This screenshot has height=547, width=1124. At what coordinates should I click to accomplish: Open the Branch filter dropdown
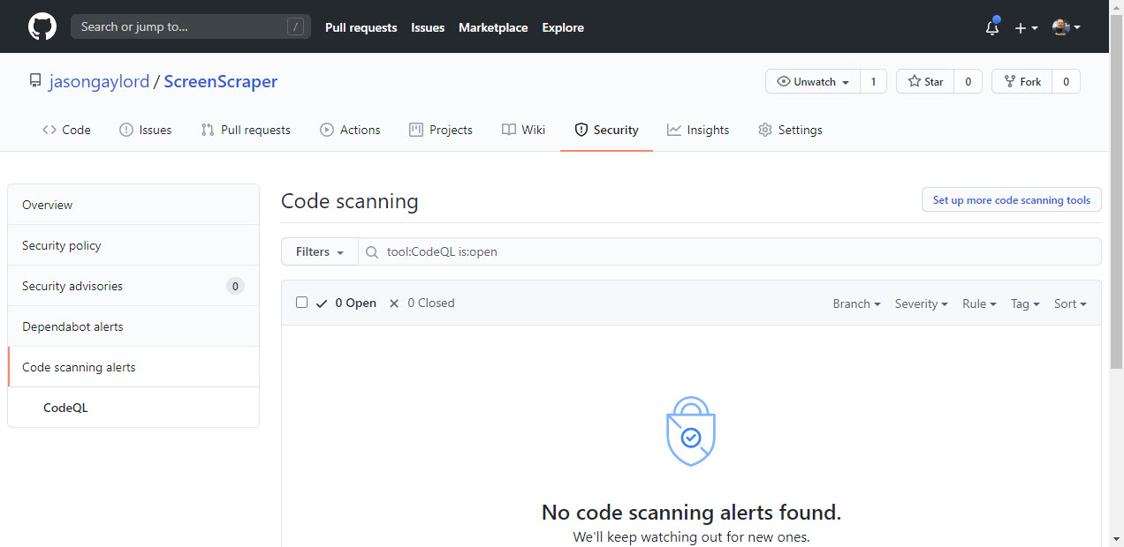coord(856,303)
